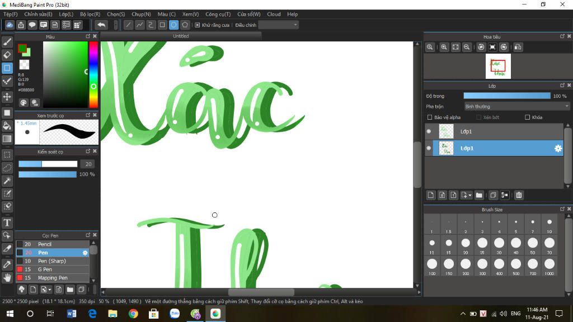
Task: Choose the ellipse shape mode
Action: (x=173, y=25)
